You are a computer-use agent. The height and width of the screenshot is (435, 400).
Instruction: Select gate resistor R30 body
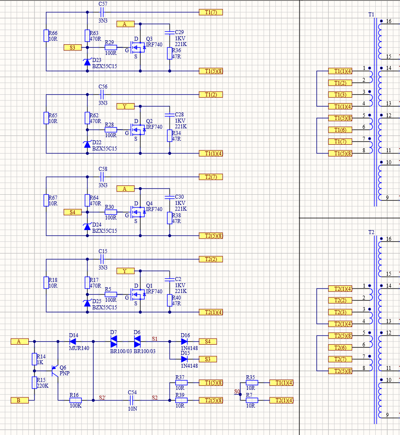[111, 212]
